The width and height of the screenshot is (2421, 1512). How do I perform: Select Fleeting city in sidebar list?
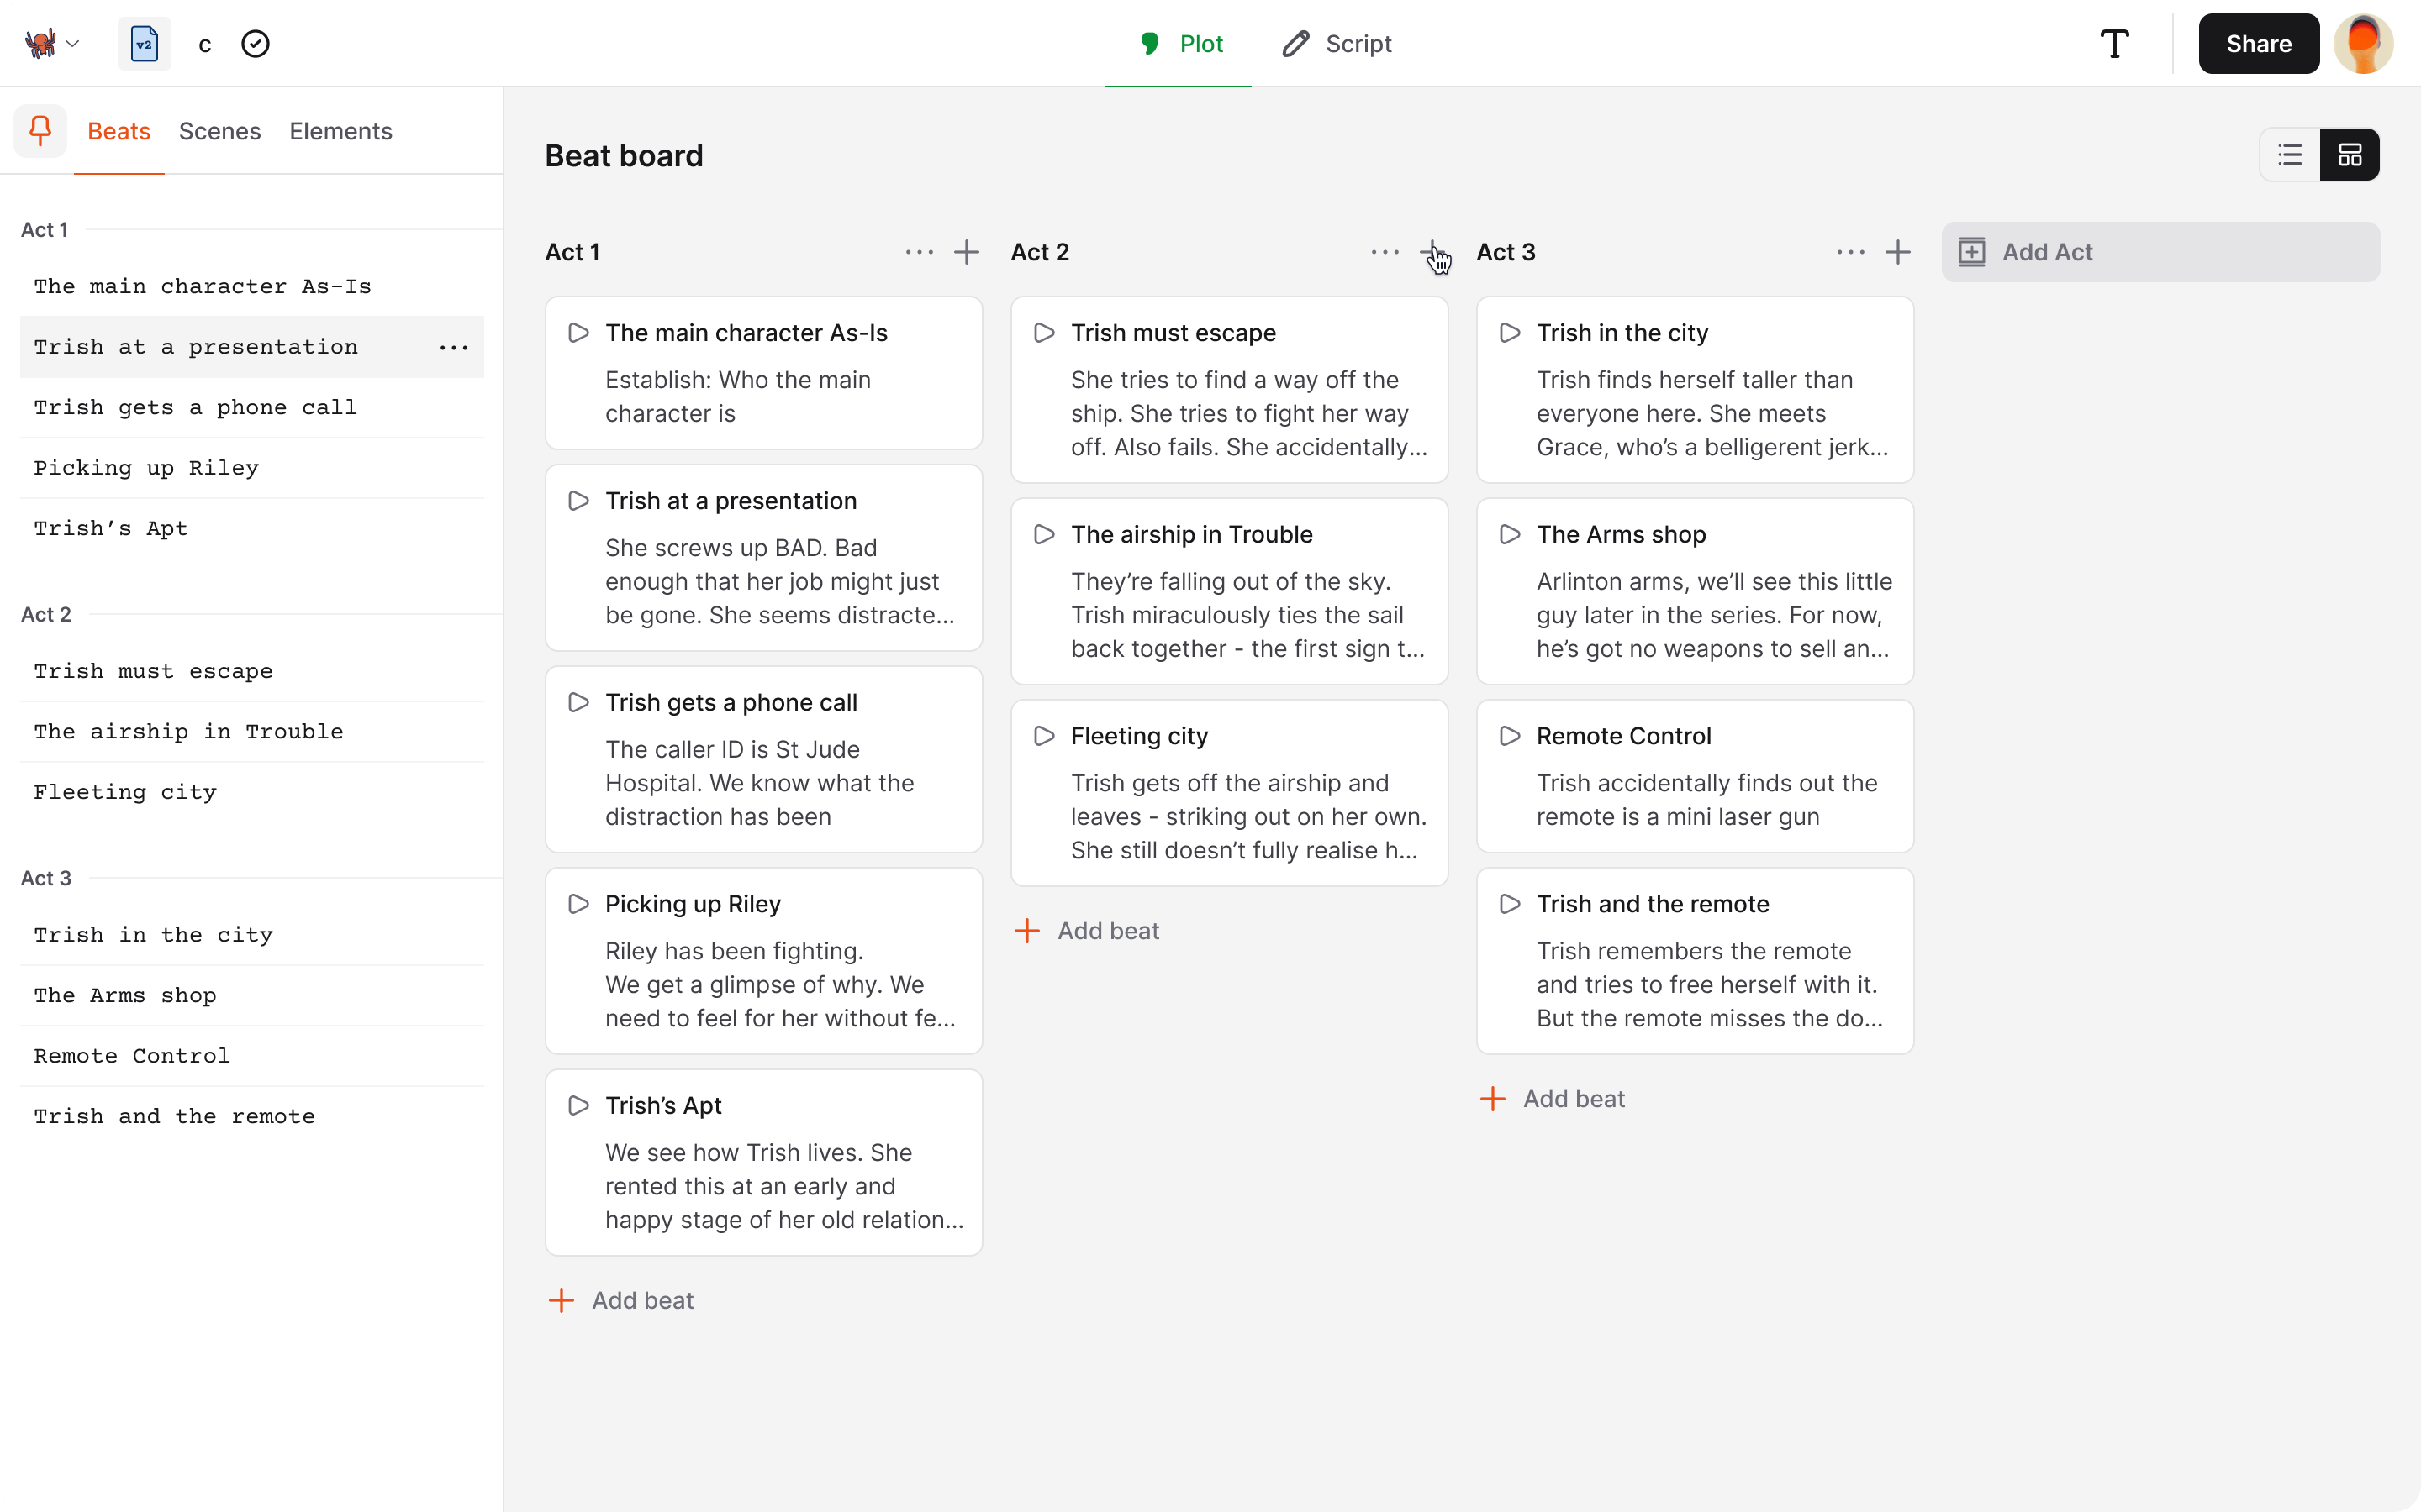(252, 793)
